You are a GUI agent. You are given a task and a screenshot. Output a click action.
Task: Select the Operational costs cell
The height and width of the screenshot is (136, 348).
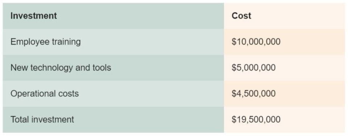click(114, 94)
